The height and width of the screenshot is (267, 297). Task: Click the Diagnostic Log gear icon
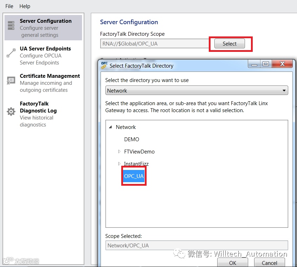click(11, 111)
